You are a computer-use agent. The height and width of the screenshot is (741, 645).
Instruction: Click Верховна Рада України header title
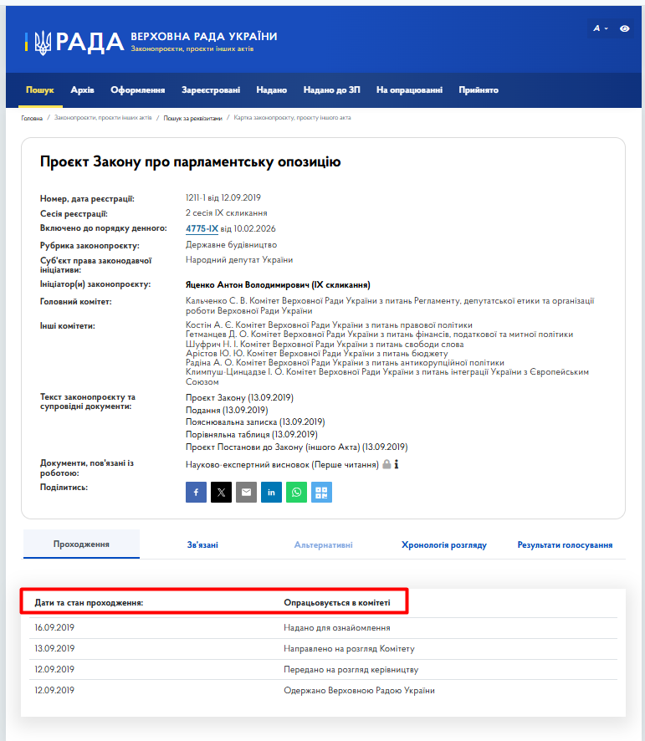pos(204,37)
